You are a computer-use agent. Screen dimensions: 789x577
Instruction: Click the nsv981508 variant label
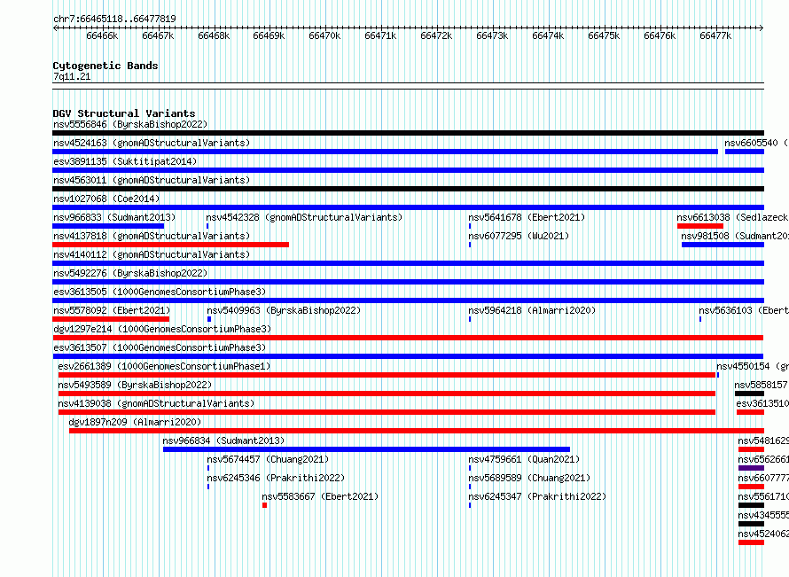click(735, 236)
